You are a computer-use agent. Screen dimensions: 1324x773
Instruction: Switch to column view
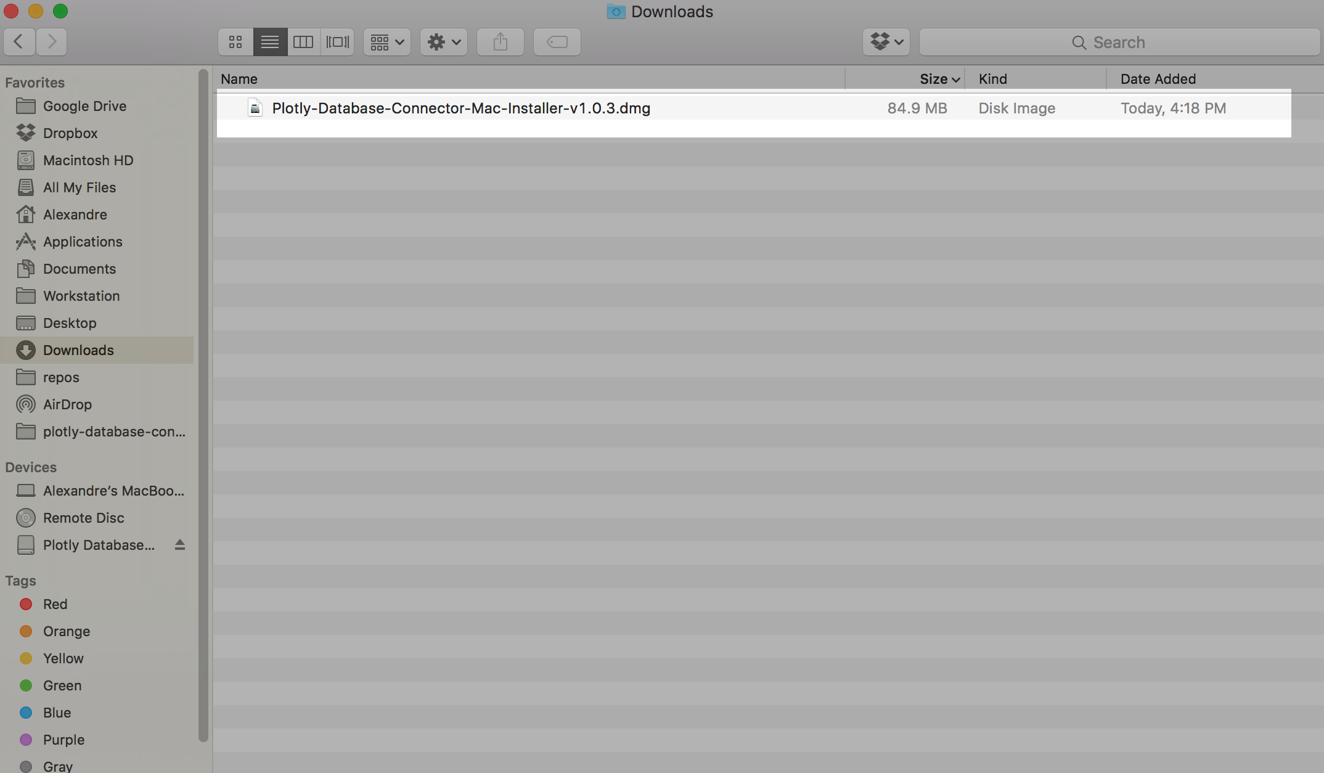coord(303,41)
